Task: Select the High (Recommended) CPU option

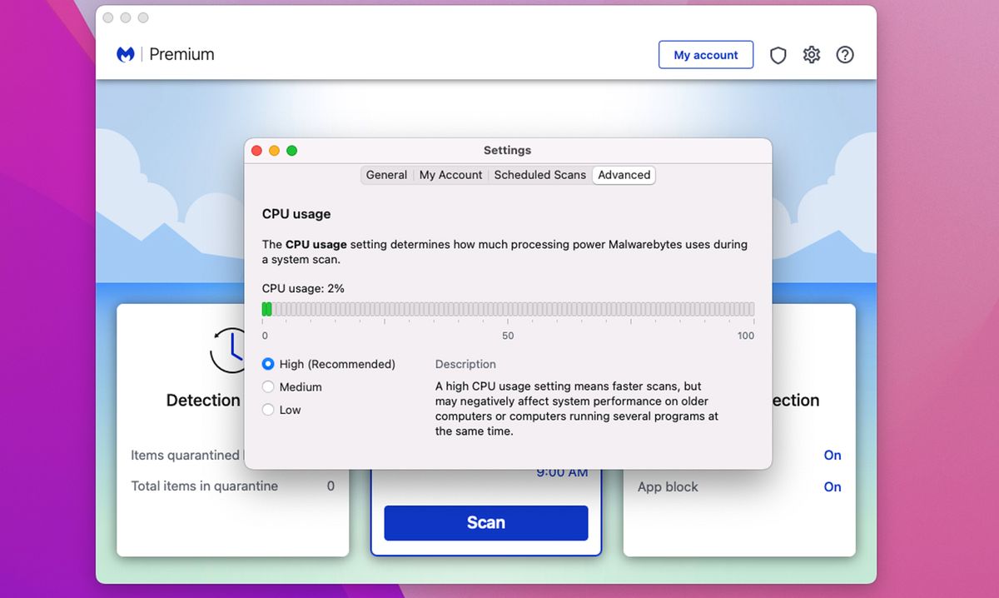Action: 269,364
